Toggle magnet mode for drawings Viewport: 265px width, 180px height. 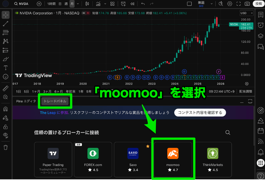pyautogui.click(x=6, y=109)
